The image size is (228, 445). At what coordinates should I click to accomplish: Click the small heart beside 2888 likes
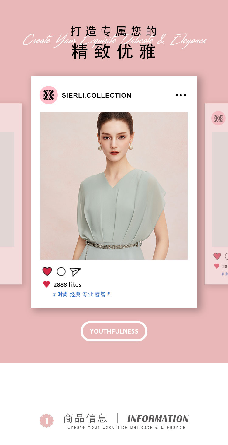coord(47,284)
